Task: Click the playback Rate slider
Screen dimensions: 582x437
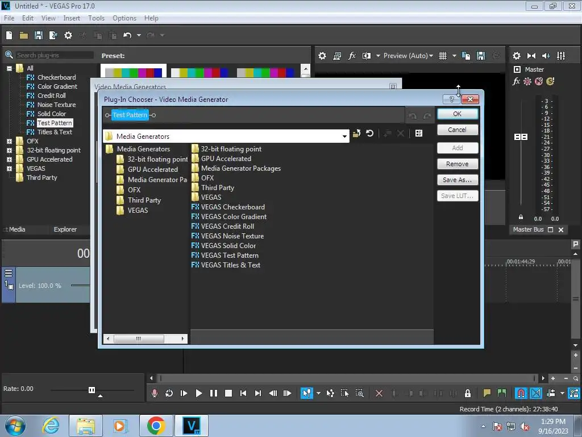Action: pos(92,390)
